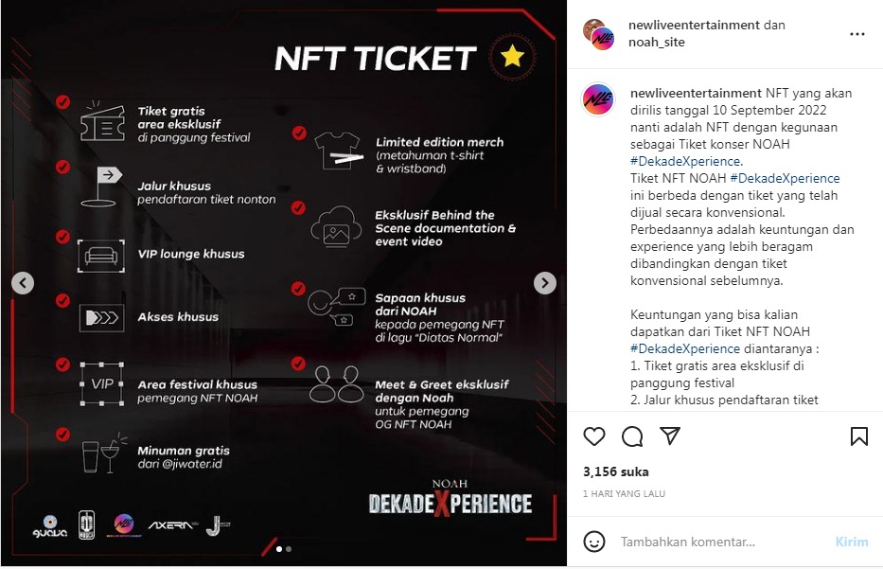Click the AXERA sponsor logo
Viewport: 883px width, 569px height.
pyautogui.click(x=171, y=524)
